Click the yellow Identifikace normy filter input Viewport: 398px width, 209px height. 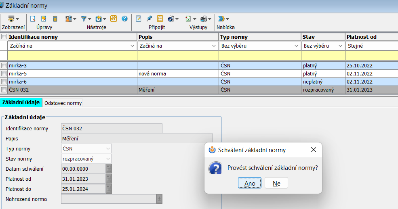72,55
